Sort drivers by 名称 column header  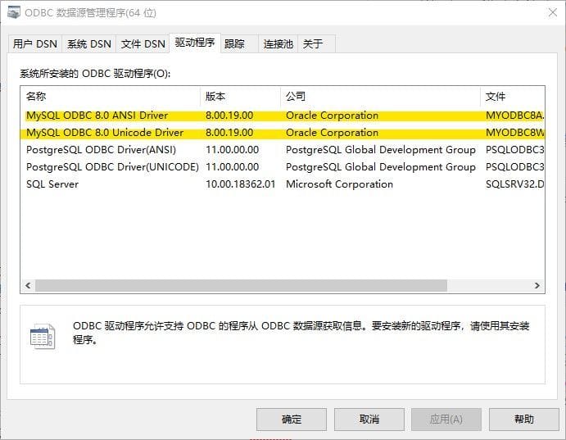point(110,97)
